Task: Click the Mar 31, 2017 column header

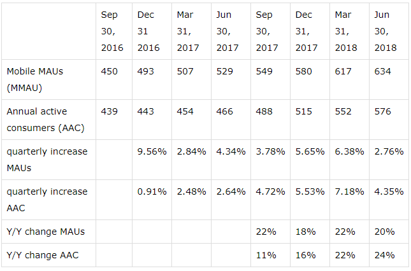Action: (189, 31)
